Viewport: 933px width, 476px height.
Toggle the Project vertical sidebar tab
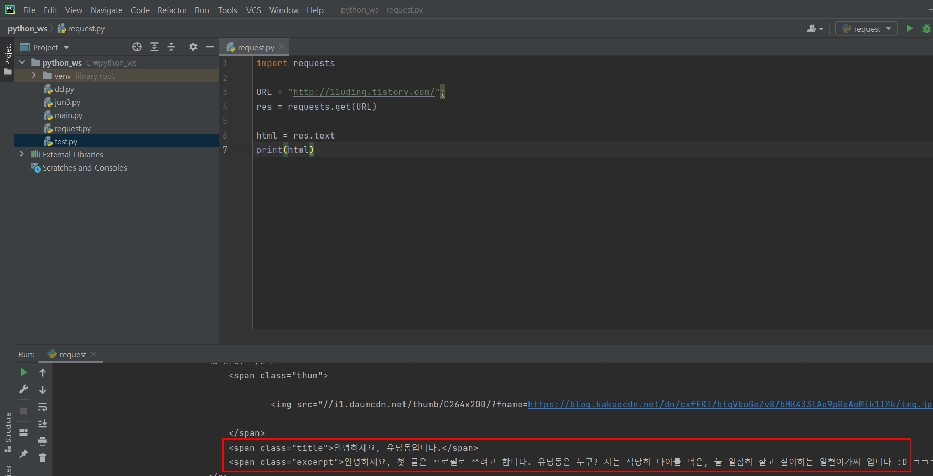tap(7, 58)
